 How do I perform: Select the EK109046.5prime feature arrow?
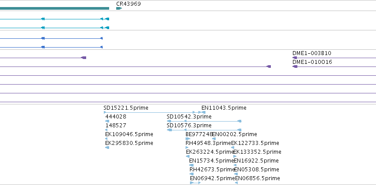(106, 139)
